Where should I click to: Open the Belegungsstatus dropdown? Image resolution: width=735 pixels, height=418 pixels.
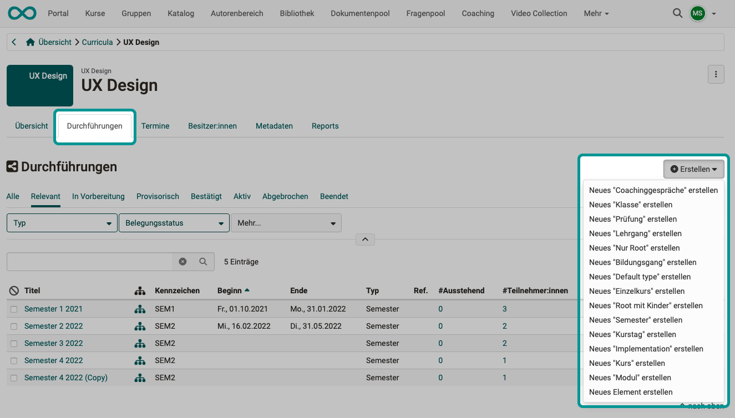pyautogui.click(x=174, y=223)
